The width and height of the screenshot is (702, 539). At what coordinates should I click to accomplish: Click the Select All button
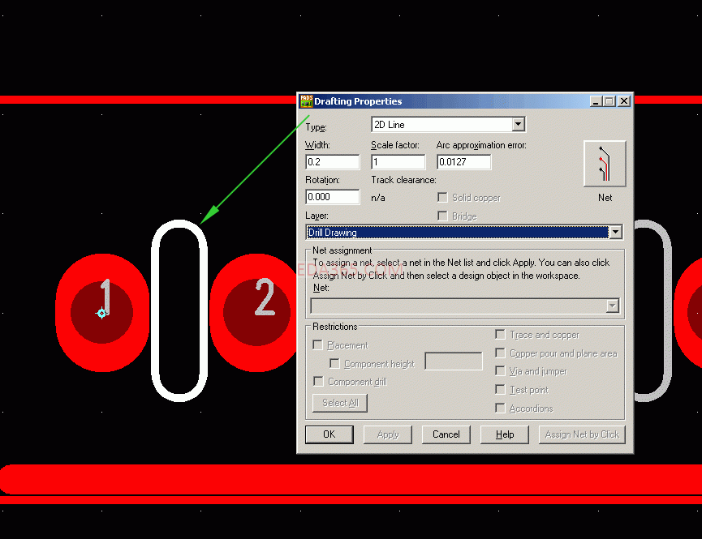click(x=340, y=403)
